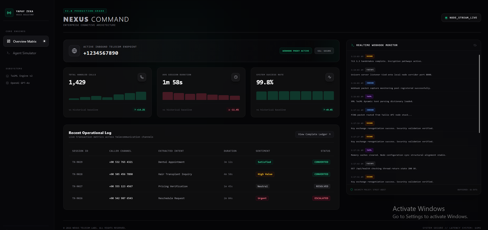Click the shield icon beside Security Policy
Image resolution: width=488 pixels, height=230 pixels.
pos(352,190)
